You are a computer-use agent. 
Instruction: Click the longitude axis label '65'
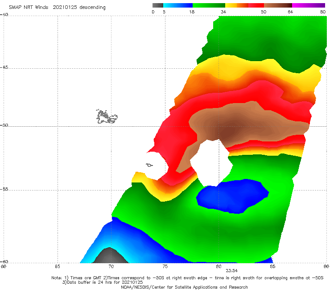point(58,266)
